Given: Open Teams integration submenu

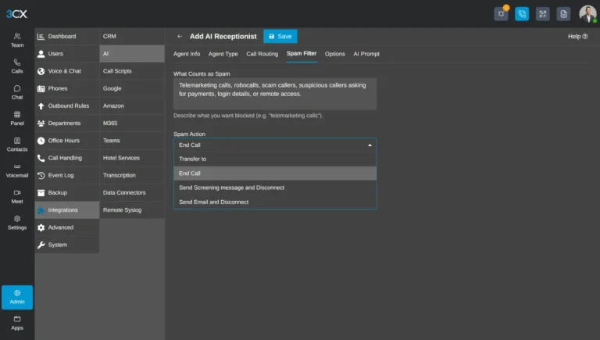Looking at the screenshot, I should pyautogui.click(x=132, y=141).
